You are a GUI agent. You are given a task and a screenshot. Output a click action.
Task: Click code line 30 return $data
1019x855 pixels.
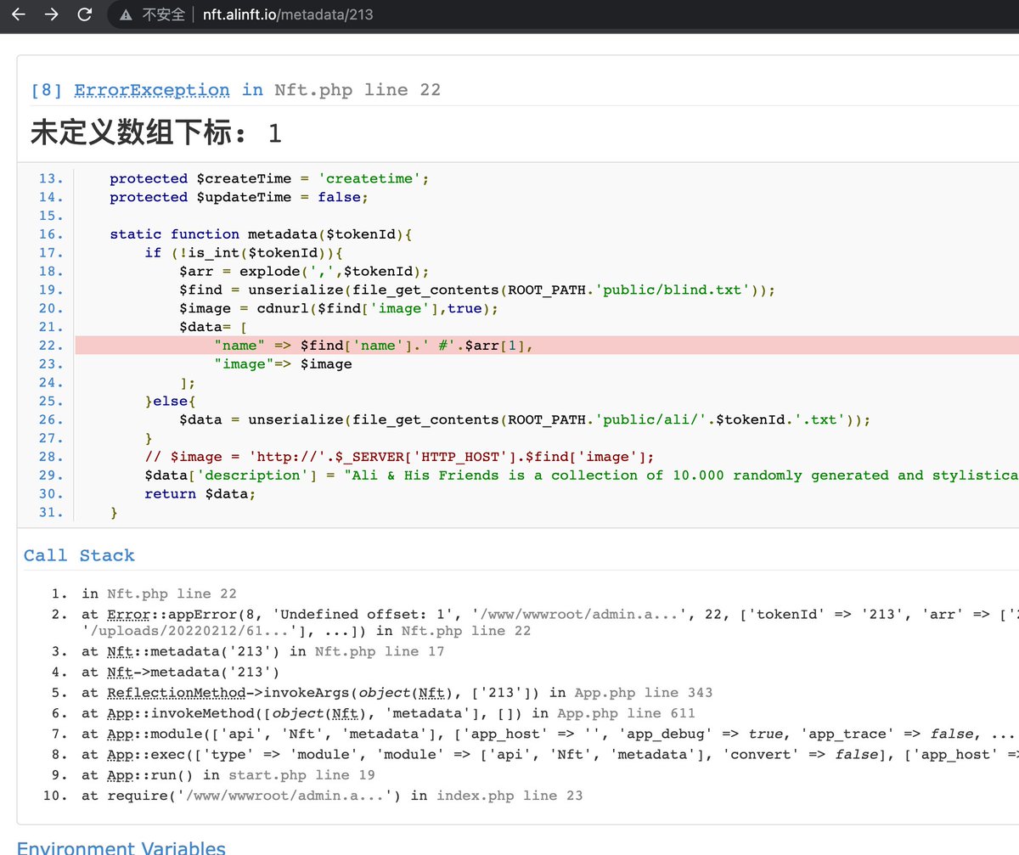pos(200,494)
